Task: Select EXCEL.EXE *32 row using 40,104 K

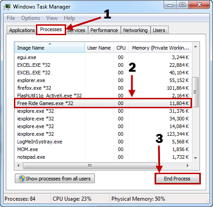Action: pyautogui.click(x=103, y=73)
